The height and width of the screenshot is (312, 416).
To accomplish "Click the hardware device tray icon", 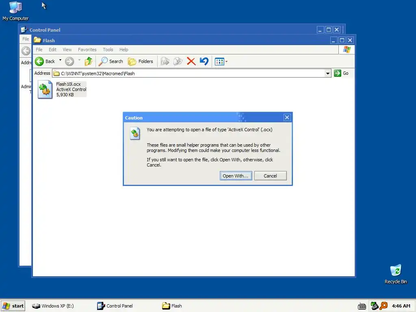I will [374, 306].
